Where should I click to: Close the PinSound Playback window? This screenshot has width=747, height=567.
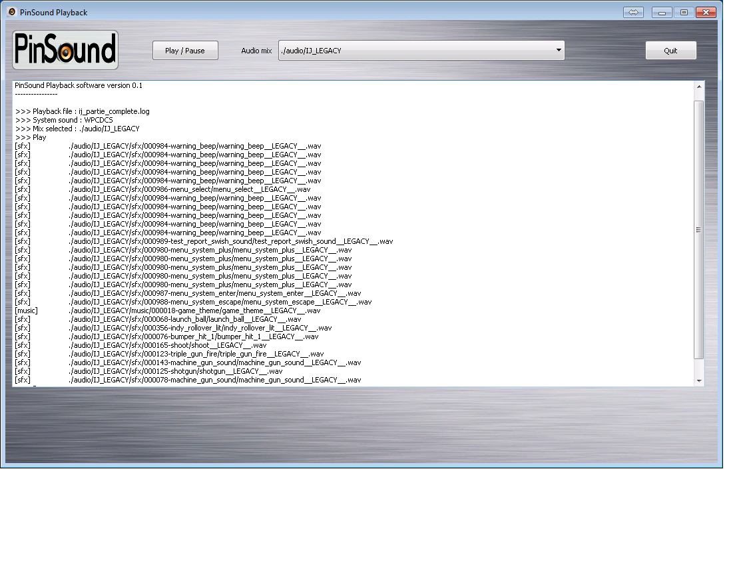click(x=706, y=13)
